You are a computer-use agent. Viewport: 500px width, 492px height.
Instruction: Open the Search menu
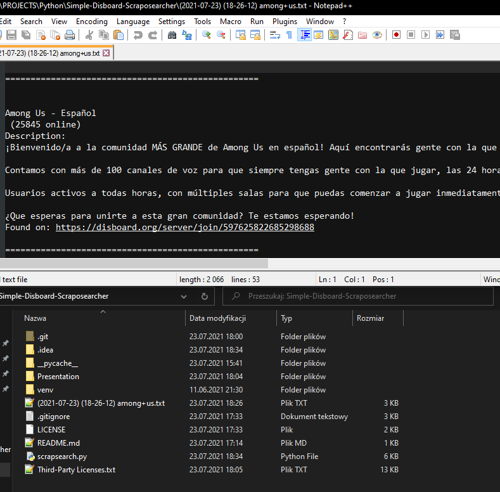(x=31, y=22)
